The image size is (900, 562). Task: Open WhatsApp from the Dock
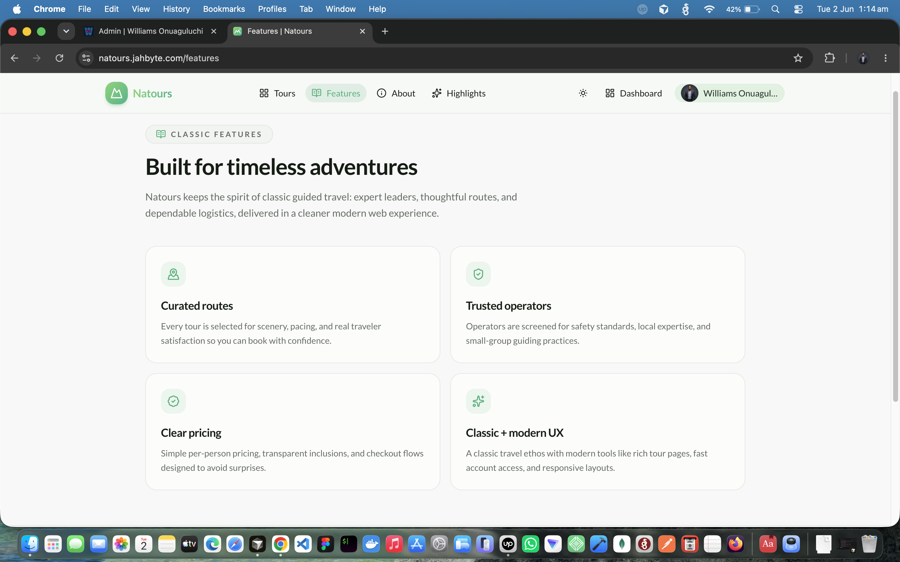point(531,544)
